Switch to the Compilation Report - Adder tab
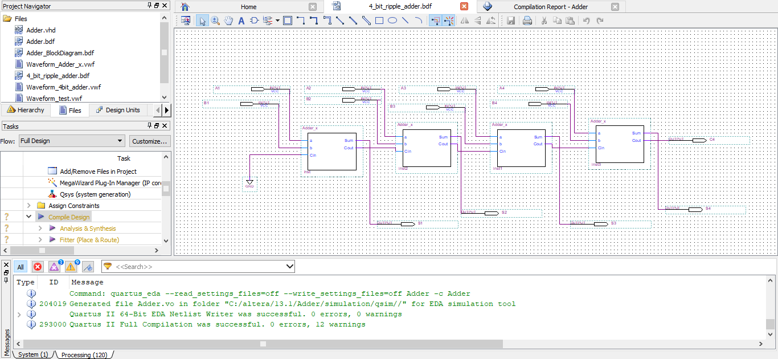 [550, 7]
